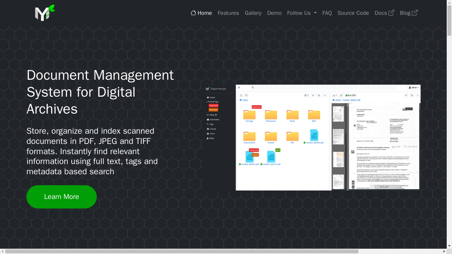Expand the admin user dropdown in the preview
This screenshot has height=254, width=452.
414,87
